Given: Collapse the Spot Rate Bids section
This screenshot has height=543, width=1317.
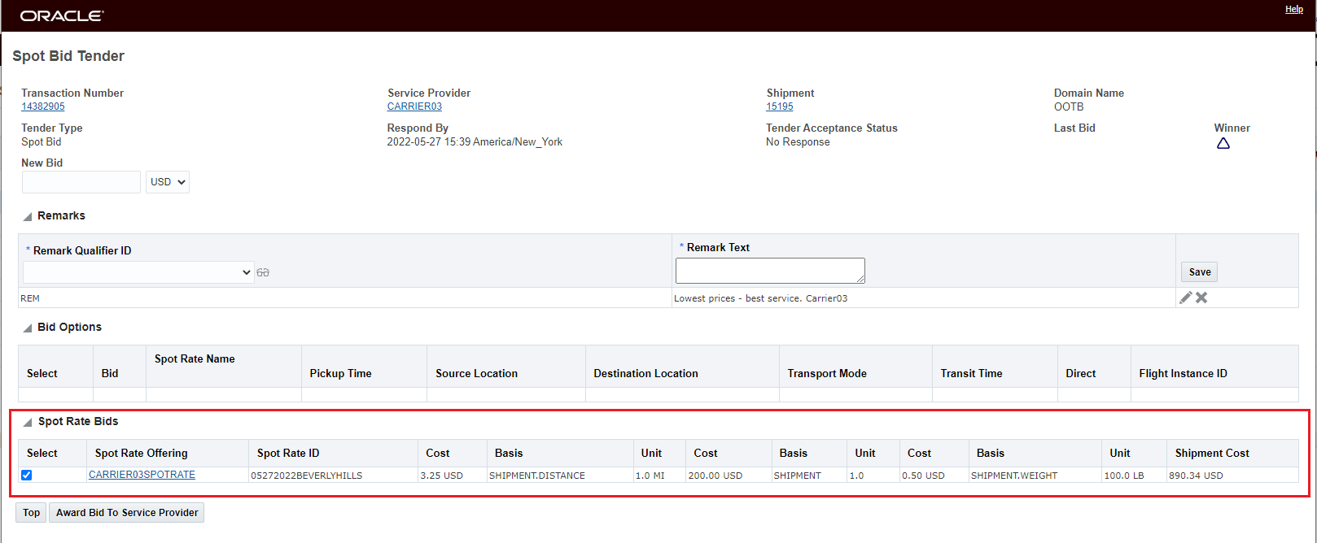Looking at the screenshot, I should click(x=28, y=422).
